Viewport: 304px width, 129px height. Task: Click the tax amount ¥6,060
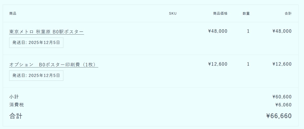click(x=283, y=105)
